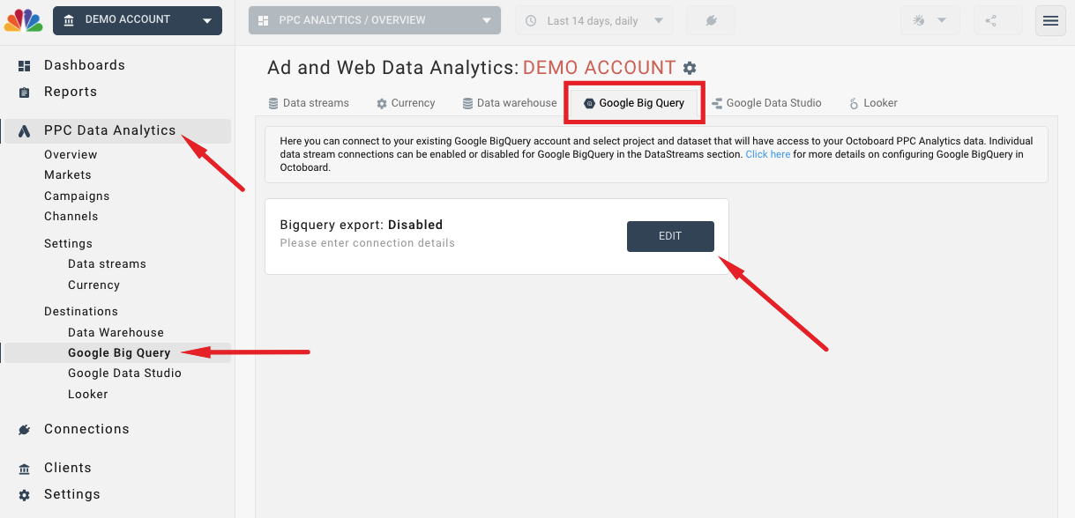The height and width of the screenshot is (518, 1075).
Task: Click the share icon in top bar
Action: tap(991, 20)
